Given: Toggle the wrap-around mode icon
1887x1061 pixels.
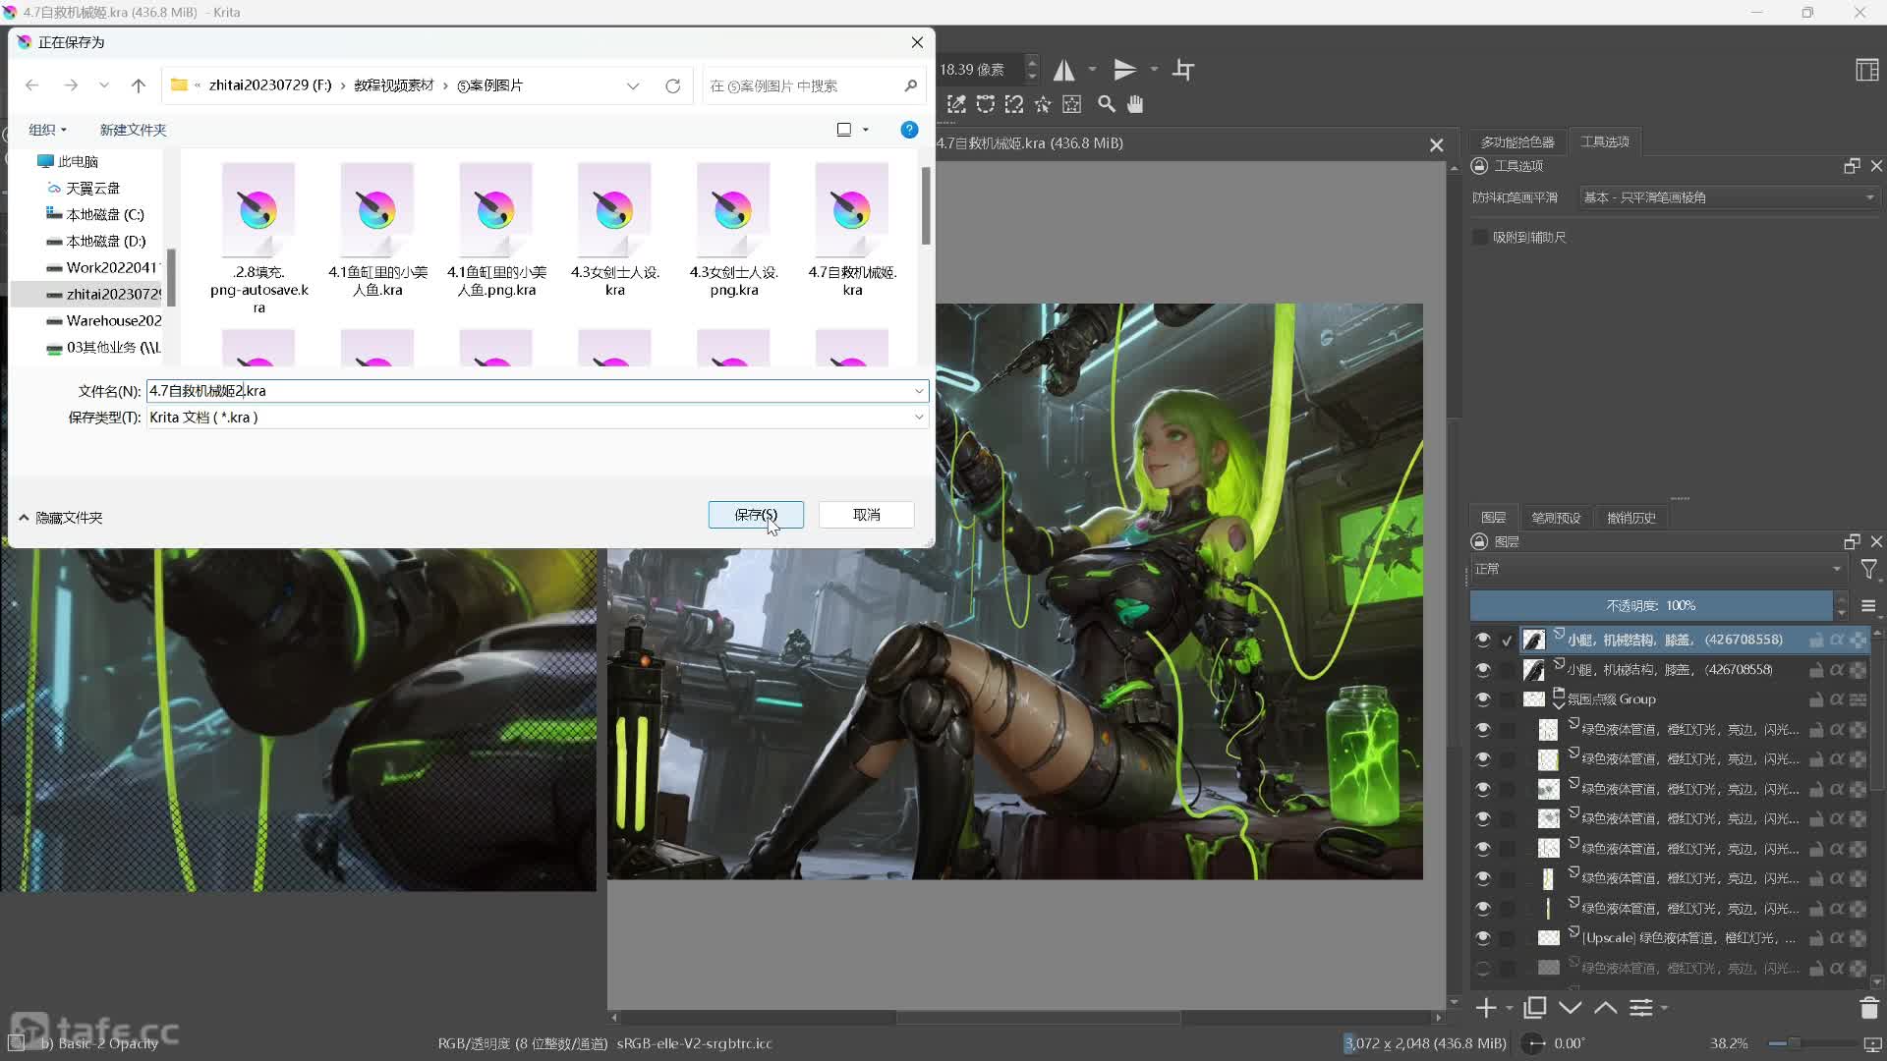Looking at the screenshot, I should tap(1183, 70).
